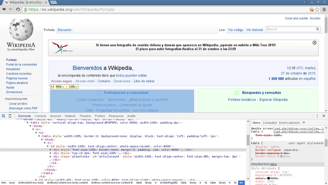Close the DevTools panel
328x185 pixels.
pos(324,116)
